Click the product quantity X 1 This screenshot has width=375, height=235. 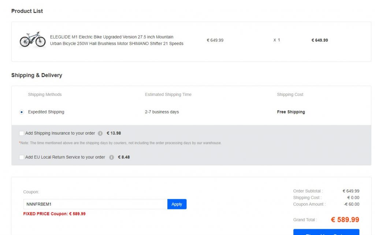(x=276, y=40)
